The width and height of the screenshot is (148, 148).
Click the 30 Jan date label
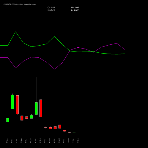click(x=31, y=141)
